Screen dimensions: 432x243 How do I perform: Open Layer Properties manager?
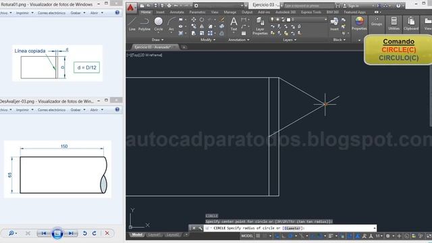tap(260, 26)
